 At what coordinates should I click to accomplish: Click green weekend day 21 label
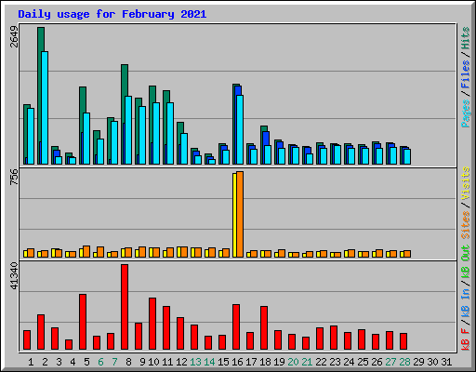[x=307, y=362]
